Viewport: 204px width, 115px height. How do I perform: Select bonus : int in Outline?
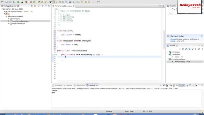click(x=178, y=57)
